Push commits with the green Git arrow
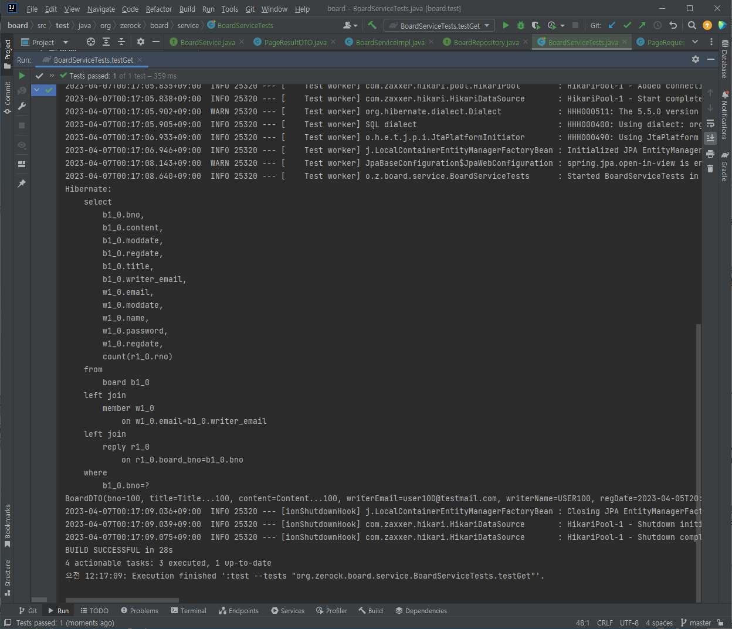The width and height of the screenshot is (732, 629). pyautogui.click(x=642, y=25)
